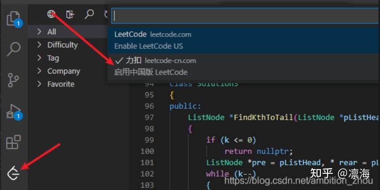Click 'return nullptr;' statement in code
380x190 pixels.
pyautogui.click(x=258, y=152)
